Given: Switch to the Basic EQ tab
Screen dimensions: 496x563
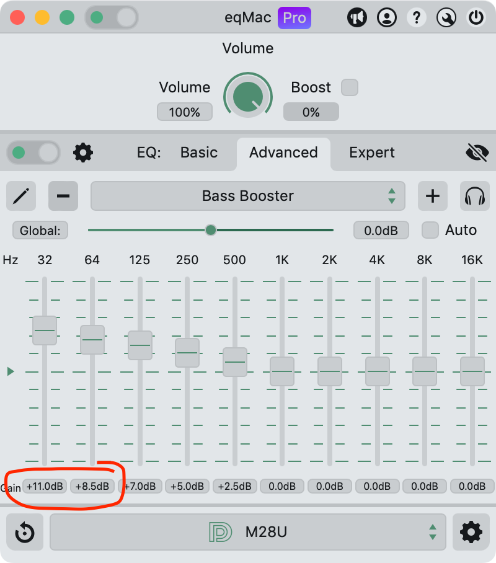Looking at the screenshot, I should [x=198, y=153].
